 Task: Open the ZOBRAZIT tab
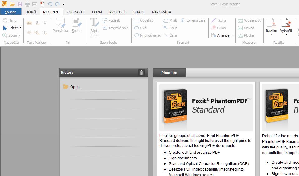tap(75, 12)
